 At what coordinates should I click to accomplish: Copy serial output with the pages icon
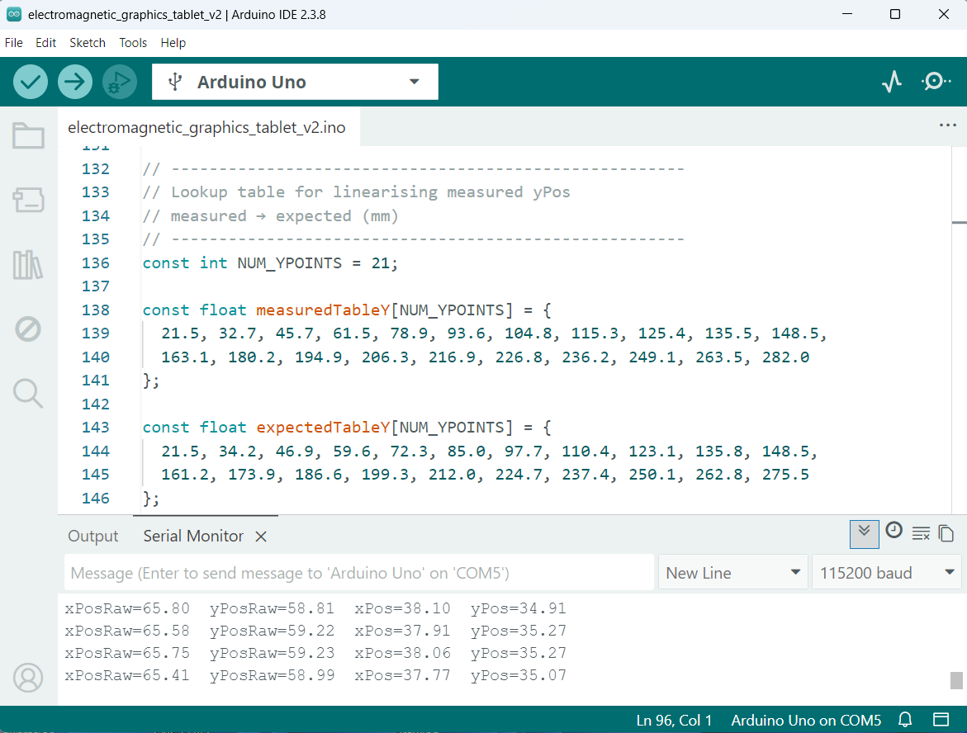click(946, 533)
